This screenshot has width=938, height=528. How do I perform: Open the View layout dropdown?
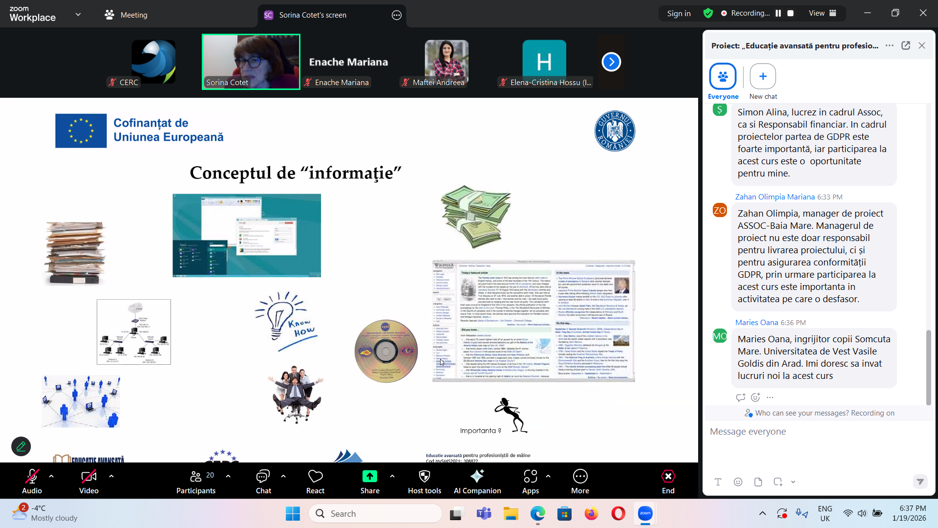822,13
